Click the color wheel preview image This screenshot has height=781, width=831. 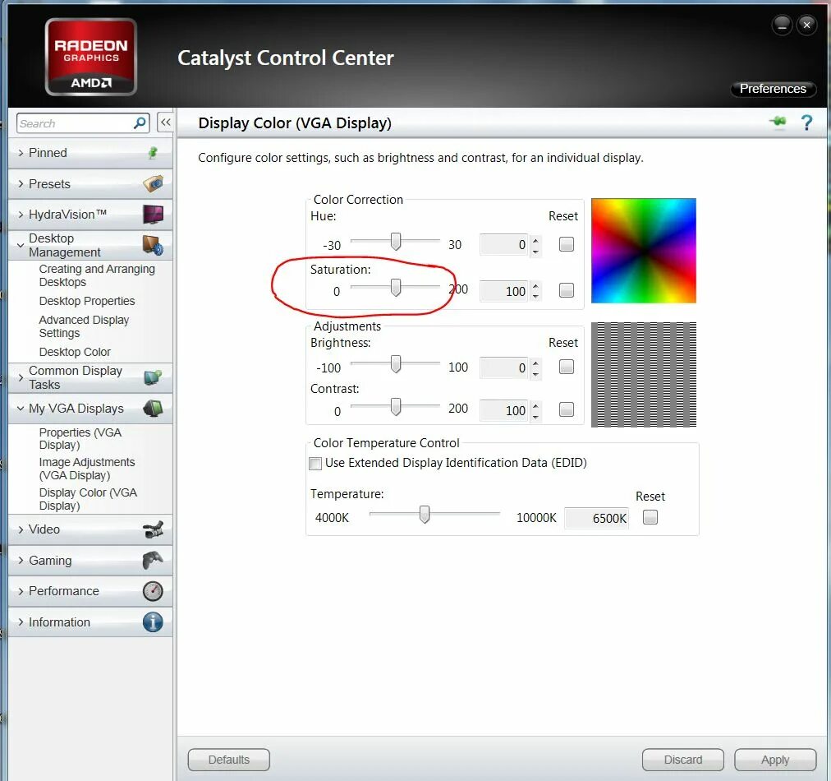(x=644, y=251)
